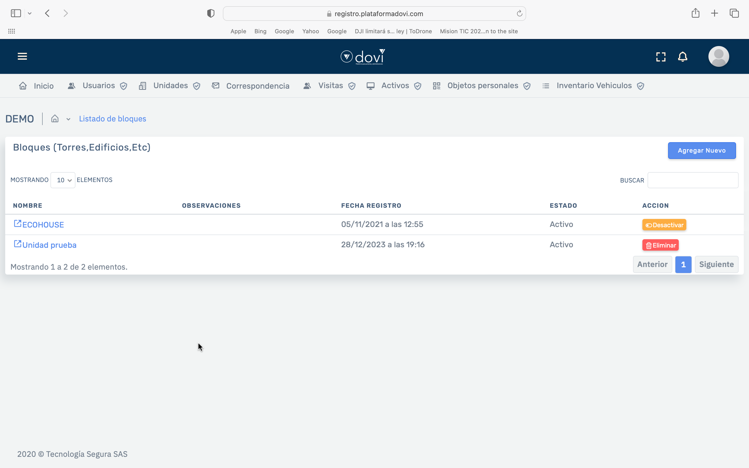Click the home icon in breadcrumb

55,119
